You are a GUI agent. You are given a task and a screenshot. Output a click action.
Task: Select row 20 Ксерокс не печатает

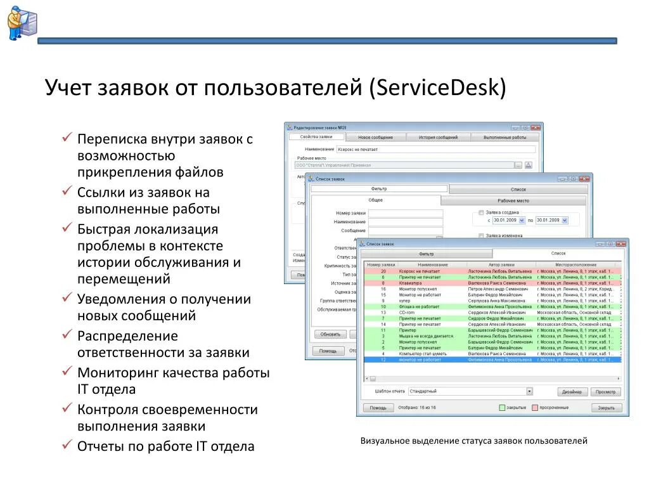point(492,271)
